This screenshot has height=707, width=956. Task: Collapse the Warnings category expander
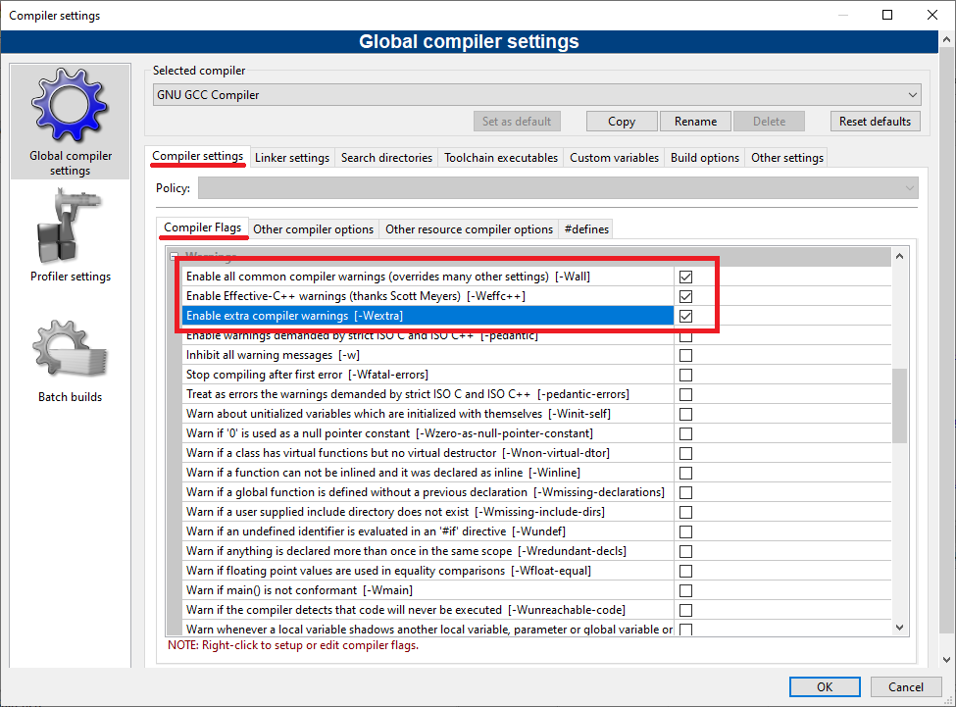175,255
